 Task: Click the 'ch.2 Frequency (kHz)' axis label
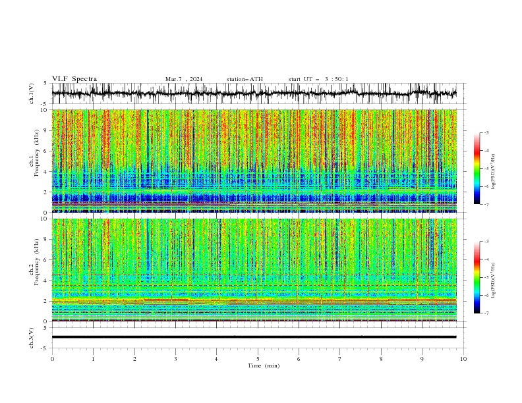pyautogui.click(x=34, y=262)
